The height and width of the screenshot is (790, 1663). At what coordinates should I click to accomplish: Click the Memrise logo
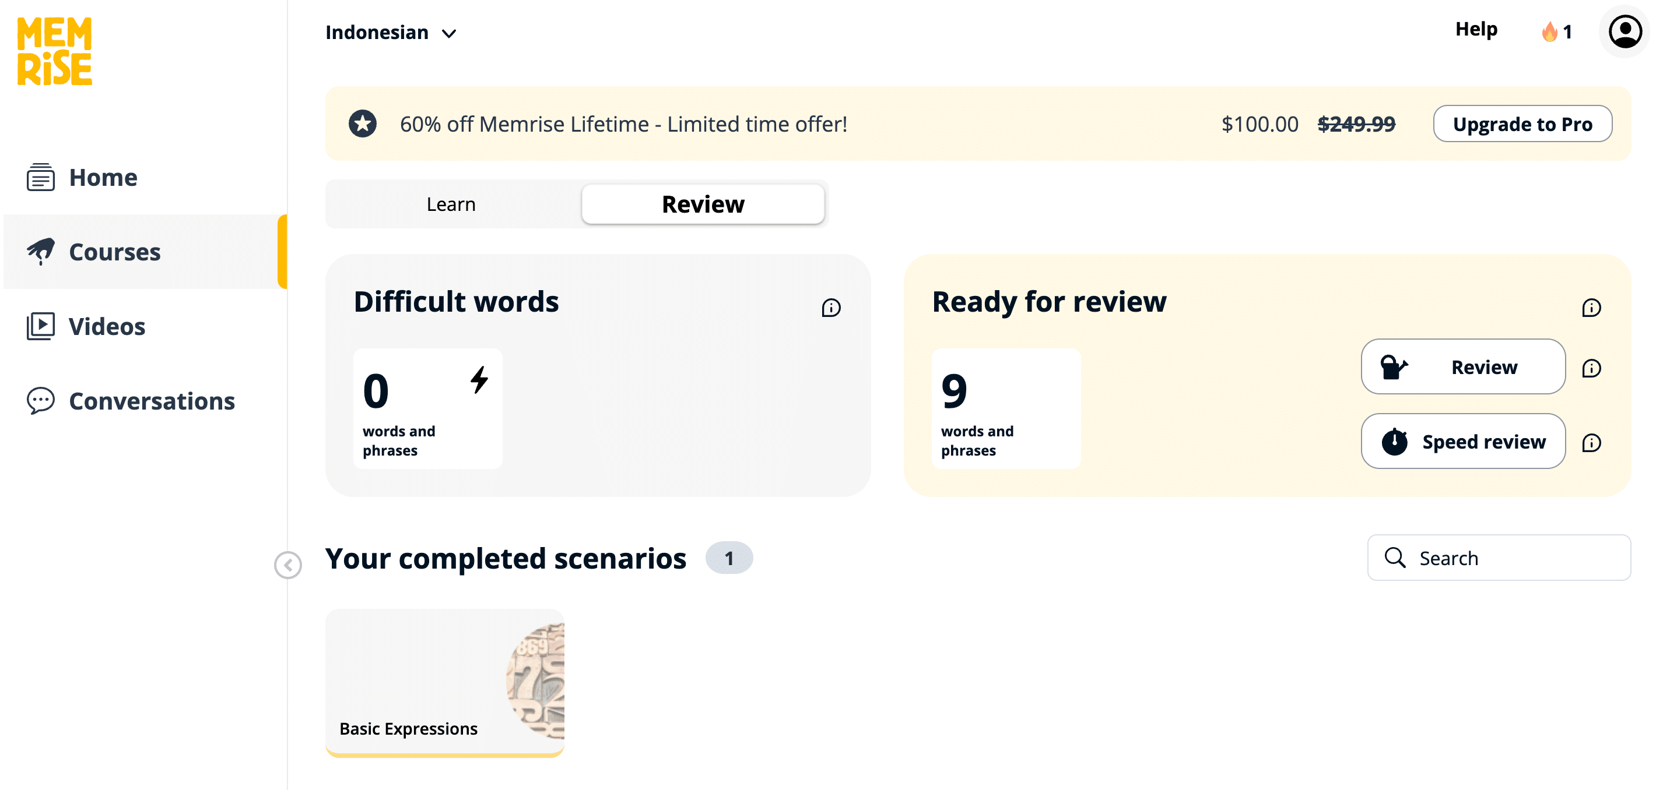(55, 52)
